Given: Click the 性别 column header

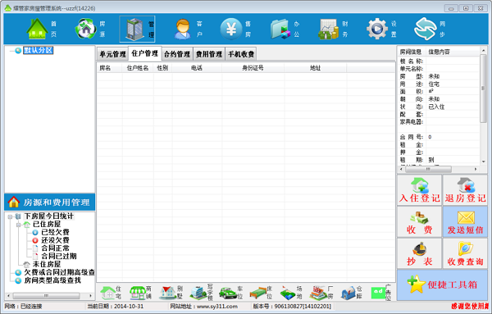Looking at the screenshot, I should (x=162, y=68).
